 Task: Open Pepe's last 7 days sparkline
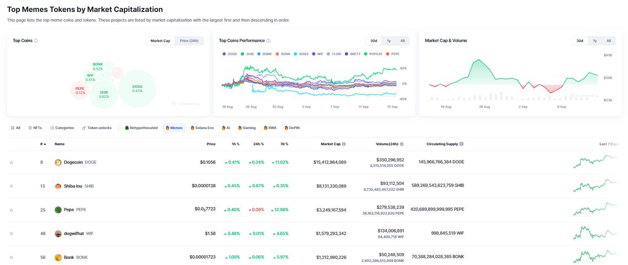(x=595, y=209)
